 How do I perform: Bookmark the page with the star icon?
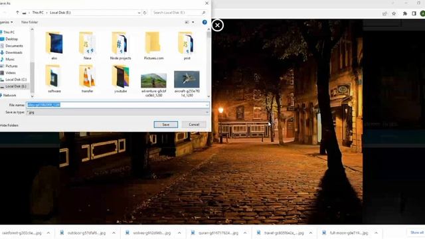tap(394, 13)
